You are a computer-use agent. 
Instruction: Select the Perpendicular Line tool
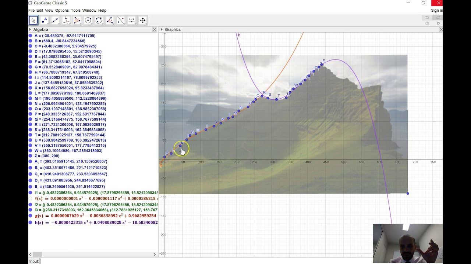point(66,21)
